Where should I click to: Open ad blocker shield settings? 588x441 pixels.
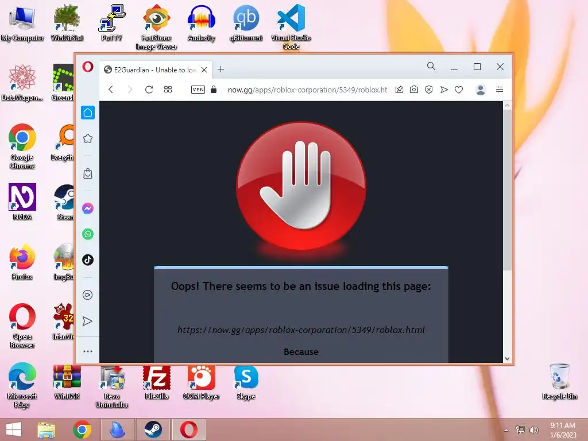[429, 90]
